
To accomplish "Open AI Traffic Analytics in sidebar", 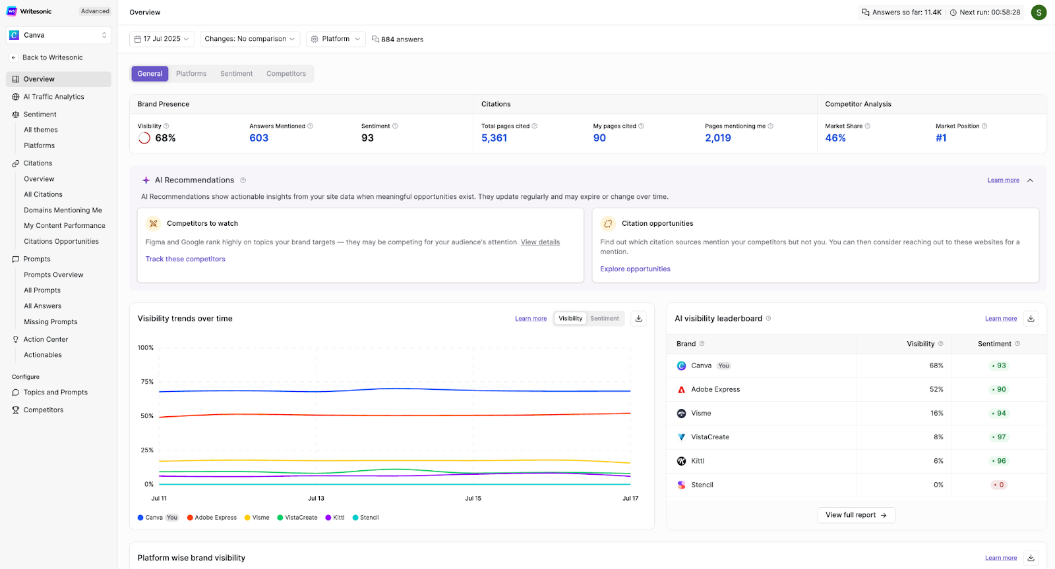I will coord(53,97).
